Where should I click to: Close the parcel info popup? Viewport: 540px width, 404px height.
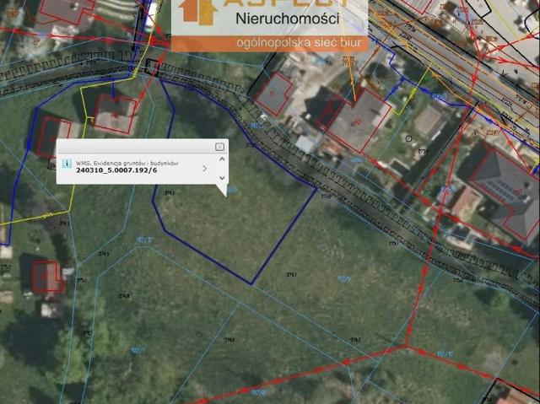(219, 147)
